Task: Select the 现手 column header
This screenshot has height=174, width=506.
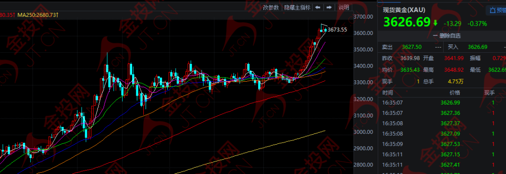Action: [x=489, y=93]
